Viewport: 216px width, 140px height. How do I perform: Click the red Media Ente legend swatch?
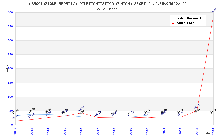(x=173, y=24)
